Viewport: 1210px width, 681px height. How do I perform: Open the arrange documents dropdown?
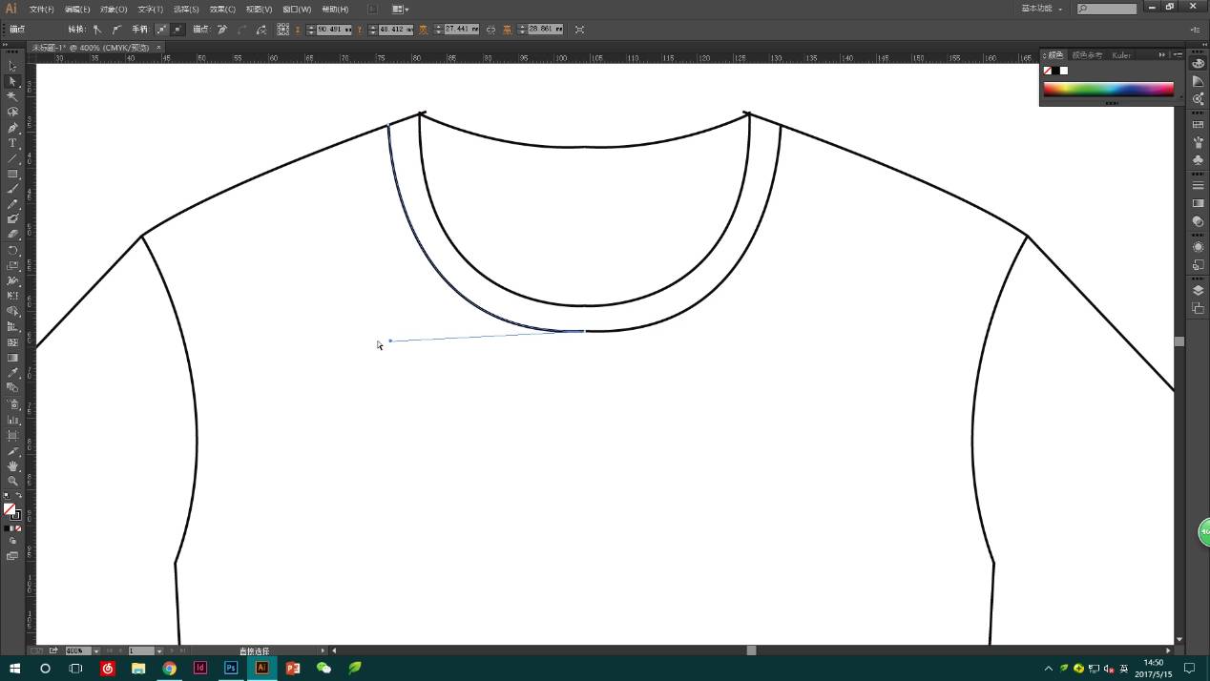coord(401,9)
